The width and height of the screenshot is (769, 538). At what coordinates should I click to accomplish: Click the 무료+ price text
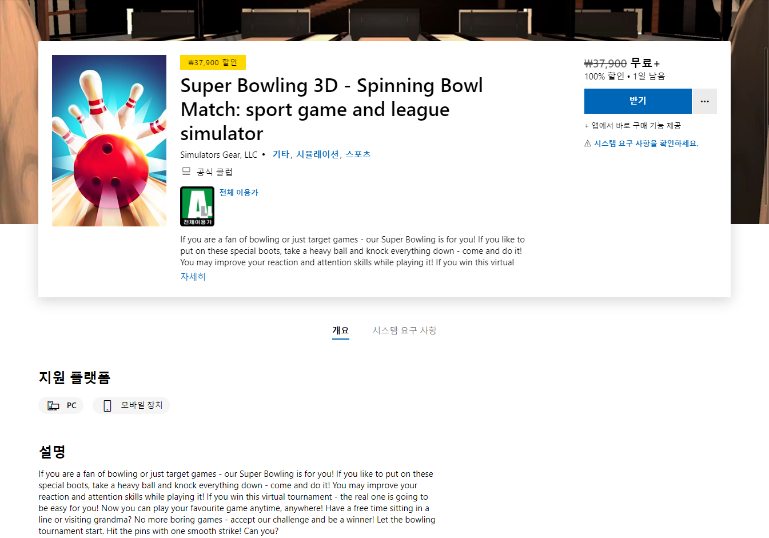(x=645, y=63)
